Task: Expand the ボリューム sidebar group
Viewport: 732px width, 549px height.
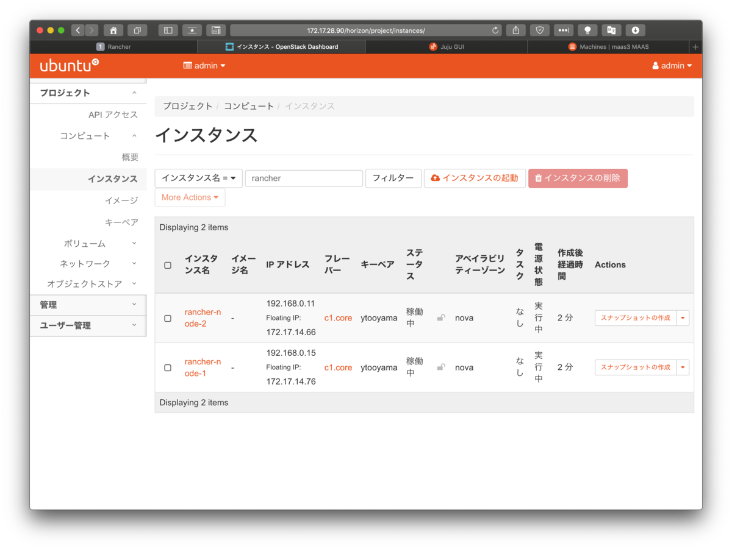Action: coord(88,244)
